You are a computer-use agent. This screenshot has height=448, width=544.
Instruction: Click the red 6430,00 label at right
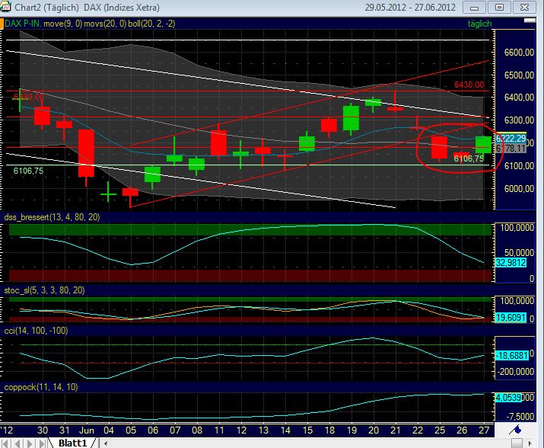pos(469,85)
